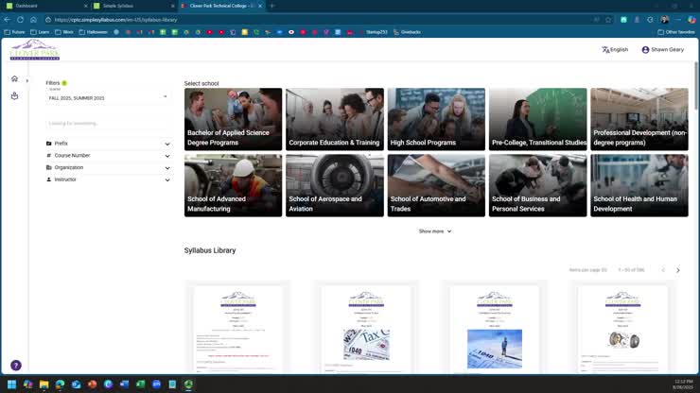Open the fourth syllabus thumbnail in the row
Image resolution: width=700 pixels, height=393 pixels.
pos(622,329)
